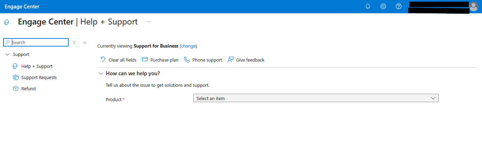Viewport: 482px width, 141px height.
Task: Click the Refund box icon
Action: click(x=15, y=89)
